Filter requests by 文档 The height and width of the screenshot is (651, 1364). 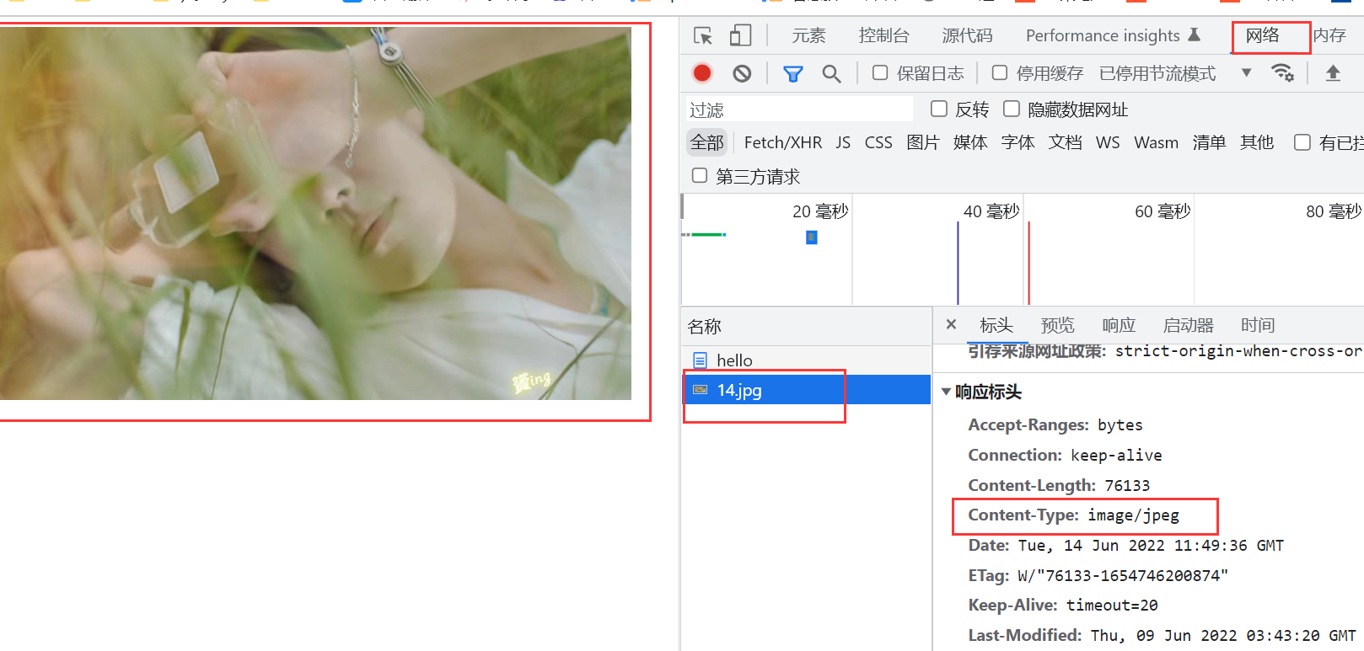[1065, 142]
